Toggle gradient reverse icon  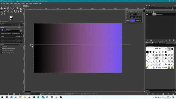[5, 30]
